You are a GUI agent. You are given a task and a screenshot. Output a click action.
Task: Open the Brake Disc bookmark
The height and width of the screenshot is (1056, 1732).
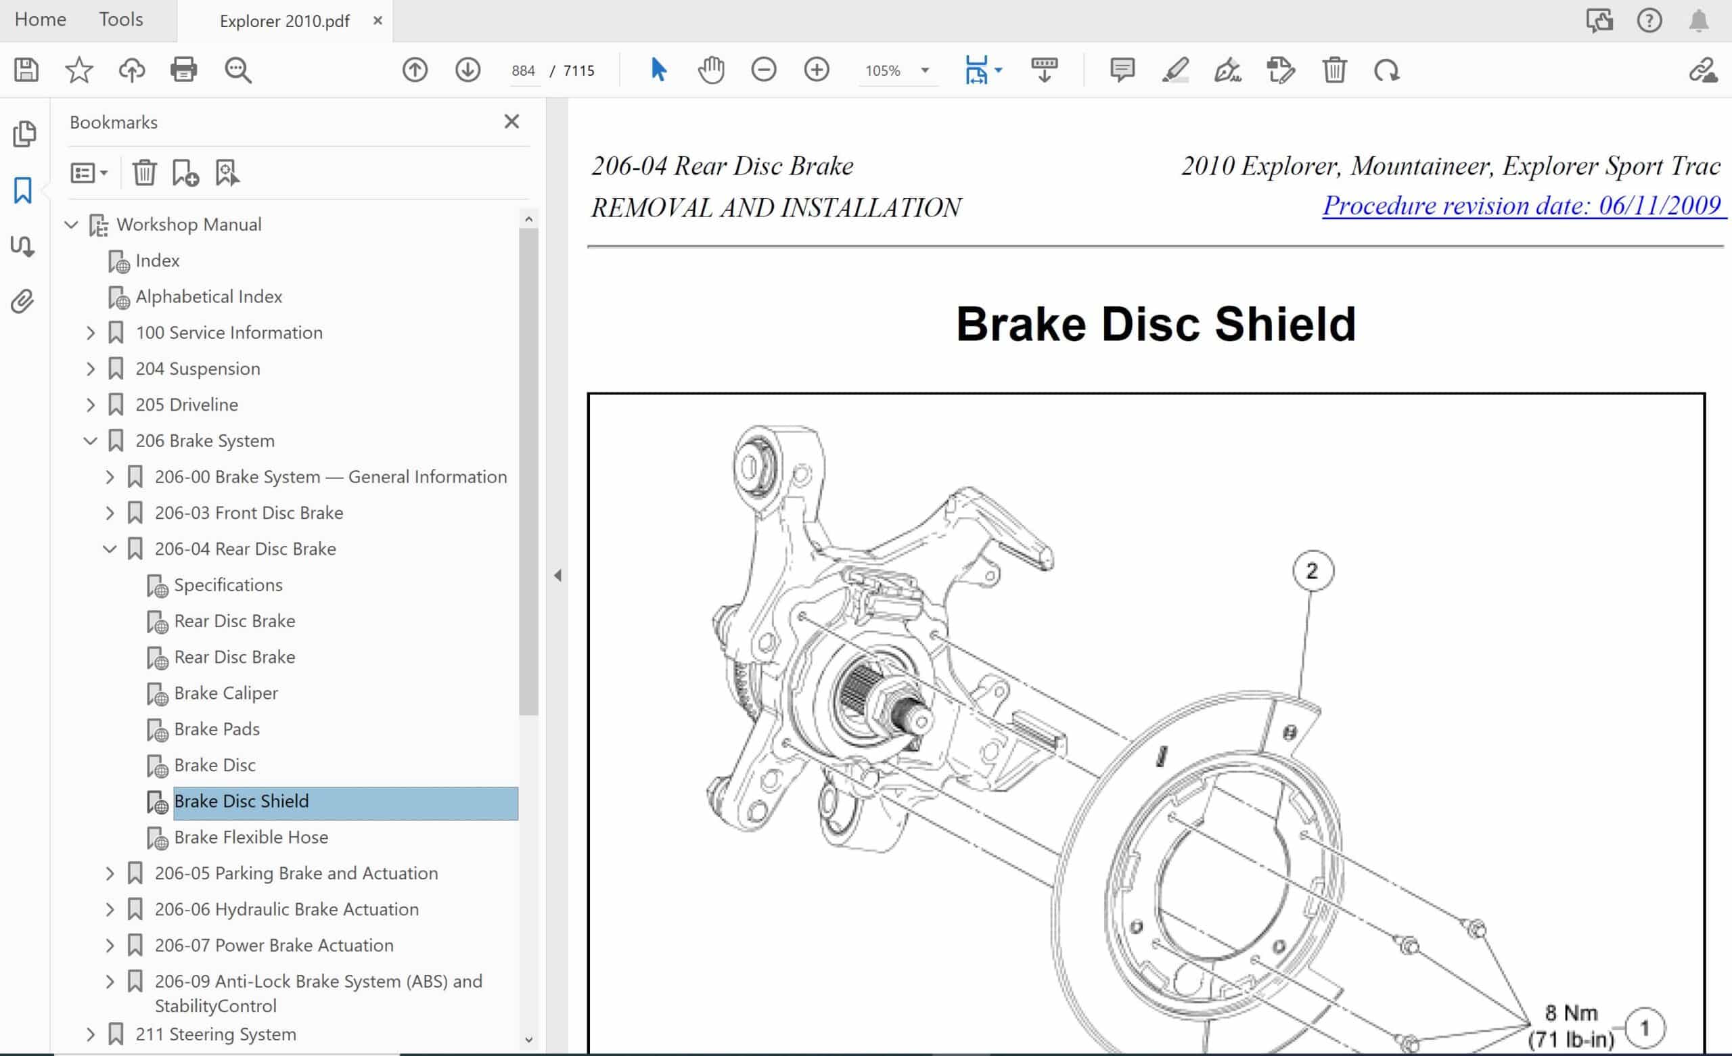[x=214, y=765]
